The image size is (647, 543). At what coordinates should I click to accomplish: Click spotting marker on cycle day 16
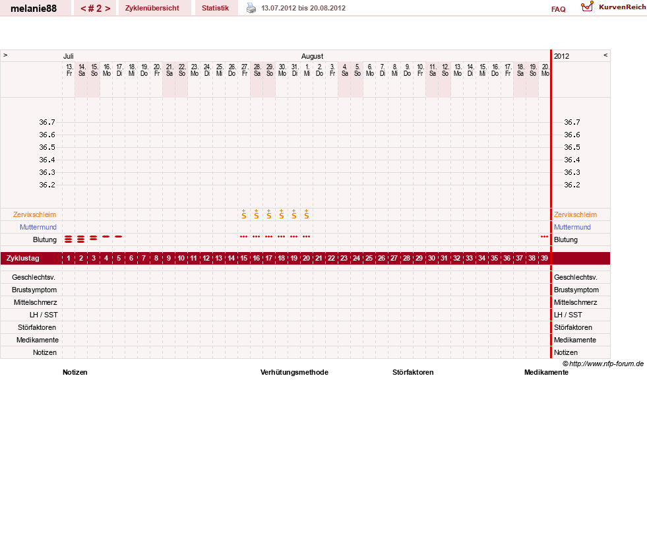coord(257,237)
